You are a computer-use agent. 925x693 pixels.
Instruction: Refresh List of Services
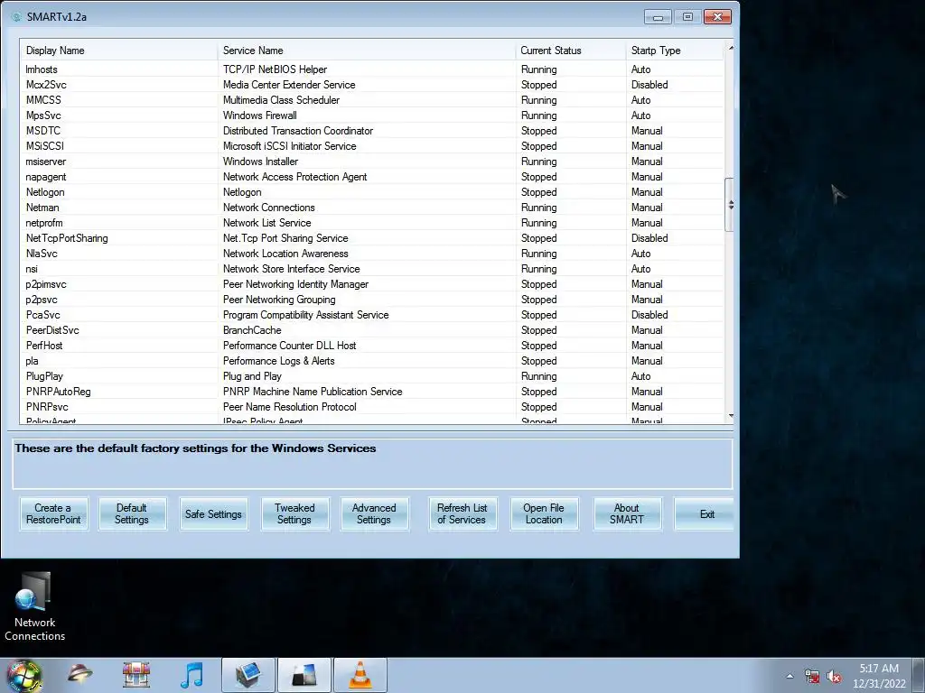point(462,513)
